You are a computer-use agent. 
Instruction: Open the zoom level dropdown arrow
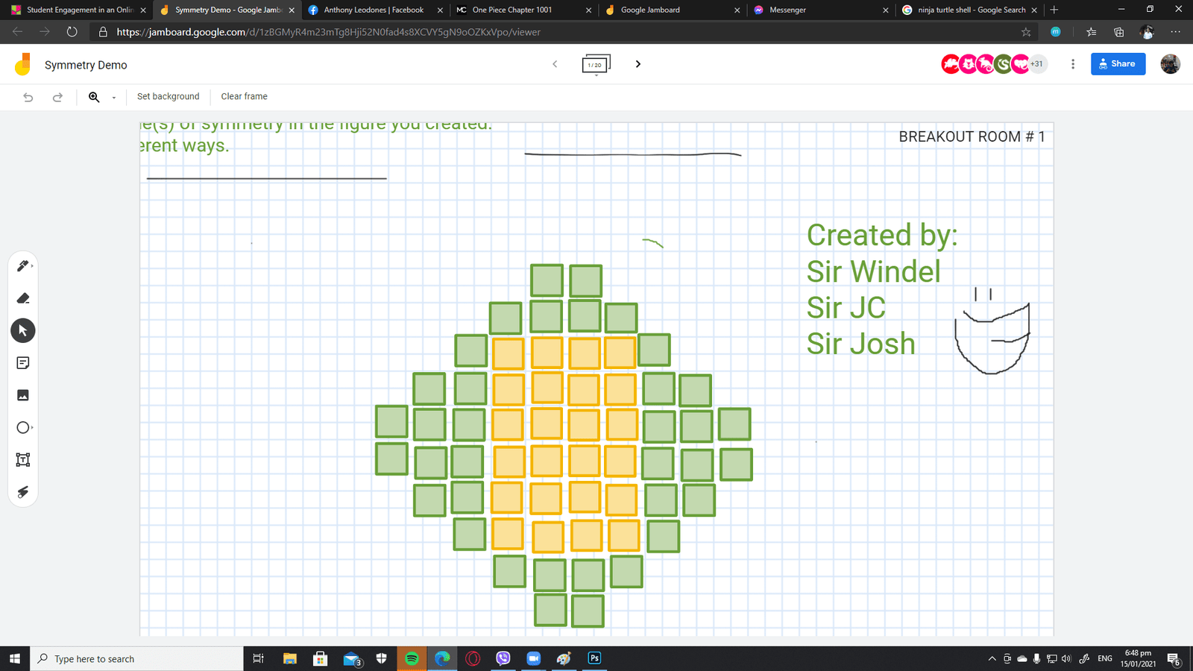(x=114, y=98)
